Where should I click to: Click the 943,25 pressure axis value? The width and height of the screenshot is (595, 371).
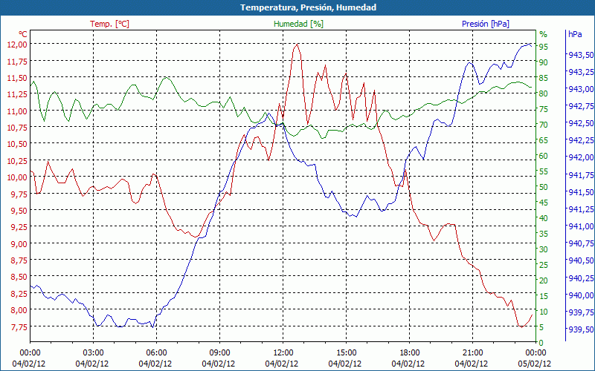tap(581, 72)
